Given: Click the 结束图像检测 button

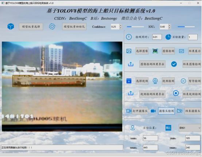Looking at the screenshot, I should (x=192, y=64).
